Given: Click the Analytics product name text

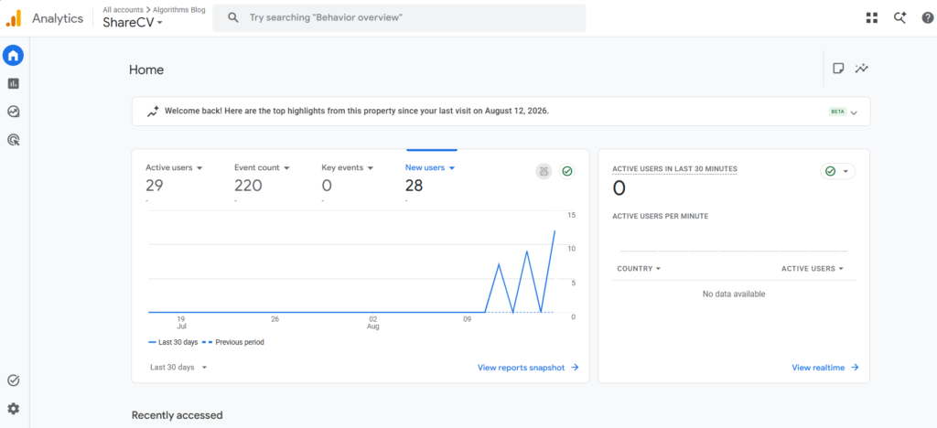Looking at the screenshot, I should 58,18.
